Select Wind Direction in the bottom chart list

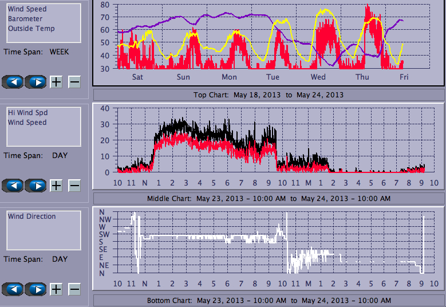tap(32, 217)
